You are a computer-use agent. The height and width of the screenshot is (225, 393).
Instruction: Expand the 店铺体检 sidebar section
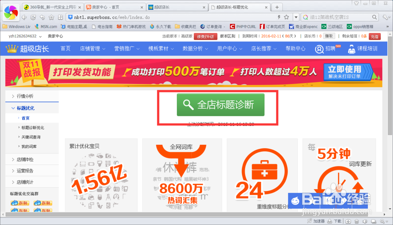32,160
